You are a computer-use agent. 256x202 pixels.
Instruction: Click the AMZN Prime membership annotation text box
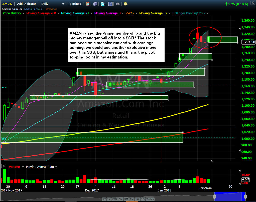point(116,45)
